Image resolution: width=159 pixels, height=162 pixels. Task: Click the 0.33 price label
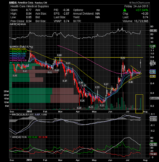pyautogui.click(x=97, y=87)
